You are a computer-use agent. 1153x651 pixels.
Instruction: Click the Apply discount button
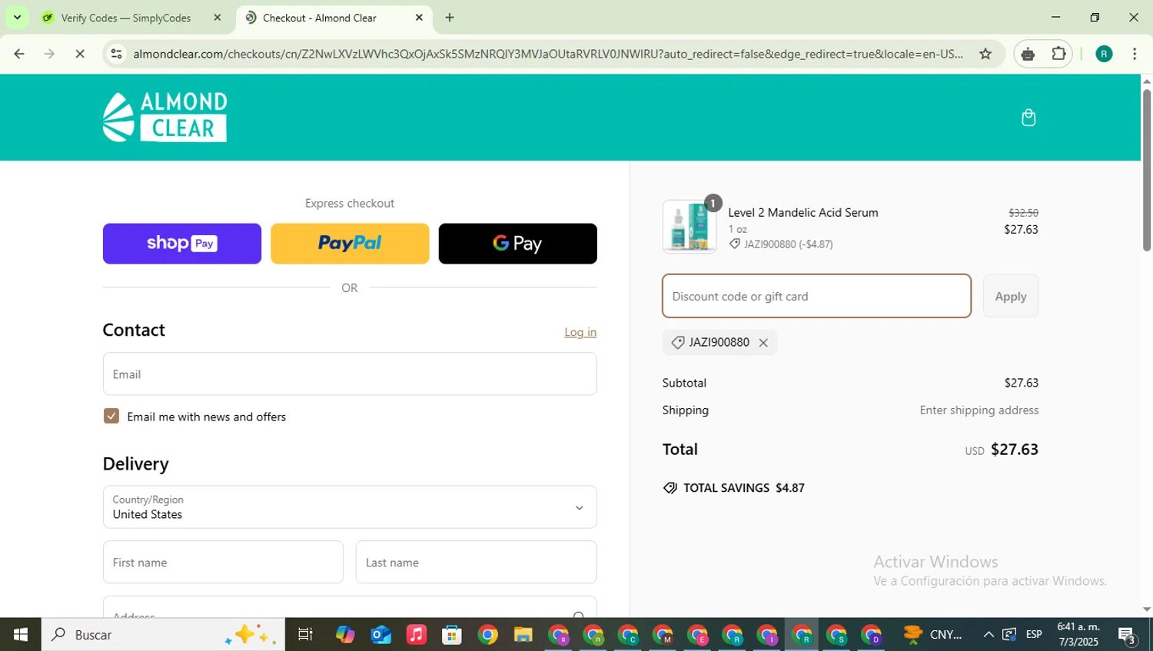pos(1011,296)
